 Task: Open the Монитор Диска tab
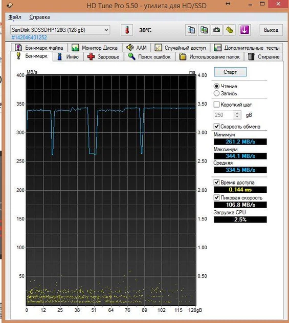[95, 48]
